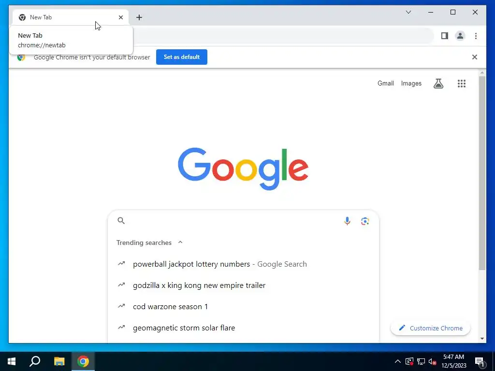Open Chrome three-dot menu
Viewport: 495px width, 371px height.
[476, 36]
